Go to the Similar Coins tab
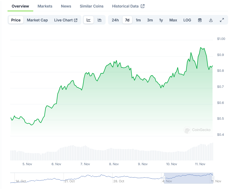 tap(92, 6)
